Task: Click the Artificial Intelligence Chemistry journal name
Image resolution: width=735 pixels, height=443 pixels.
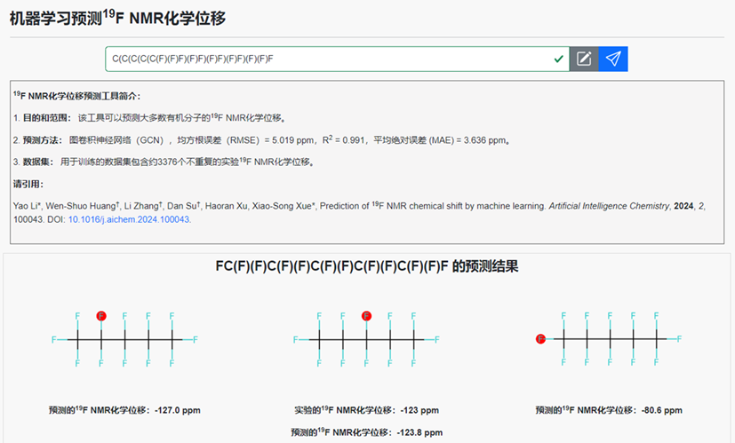Action: click(x=603, y=206)
